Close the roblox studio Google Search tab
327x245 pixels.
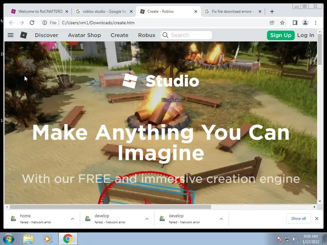(x=131, y=11)
